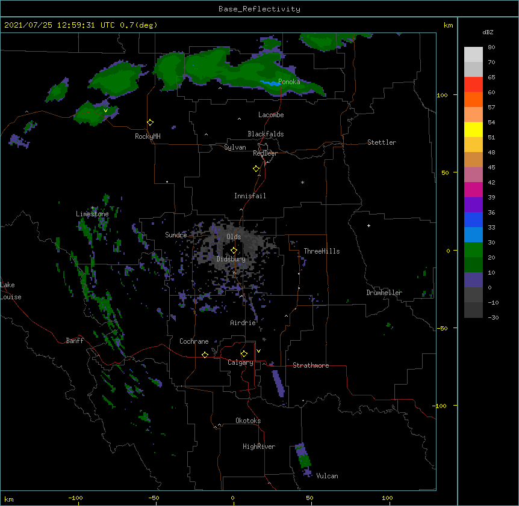The image size is (519, 506).
Task: Click the dBZ legend heading
Action: 488,32
